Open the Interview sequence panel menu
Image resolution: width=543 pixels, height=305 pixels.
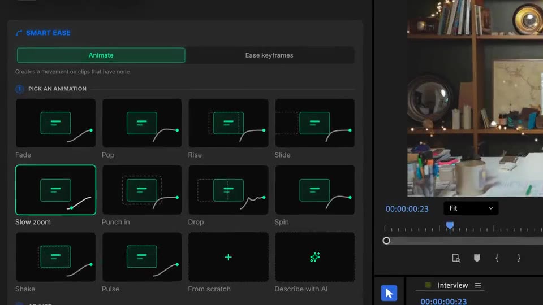click(x=478, y=285)
